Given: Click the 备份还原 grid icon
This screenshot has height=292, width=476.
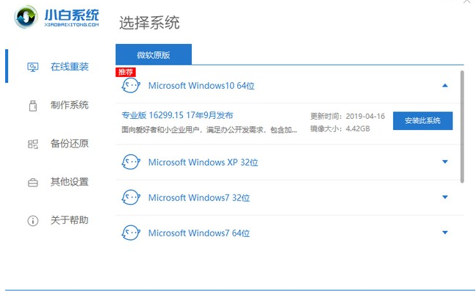Looking at the screenshot, I should click(33, 144).
